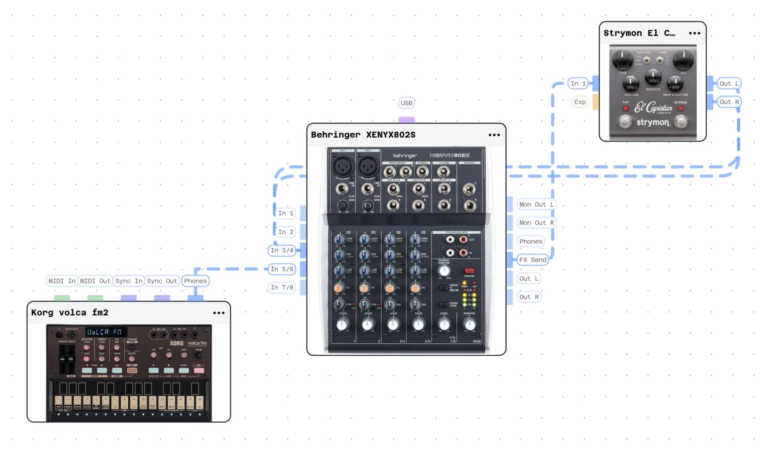Select the Strymon Exp port
The height and width of the screenshot is (457, 768).
580,102
